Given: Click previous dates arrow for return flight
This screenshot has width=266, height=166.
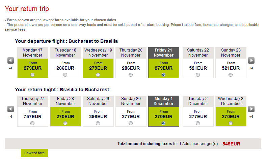Looking at the screenshot, I should click(x=10, y=109).
